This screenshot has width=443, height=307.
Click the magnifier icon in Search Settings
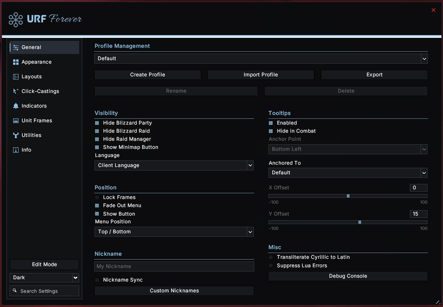[15, 290]
